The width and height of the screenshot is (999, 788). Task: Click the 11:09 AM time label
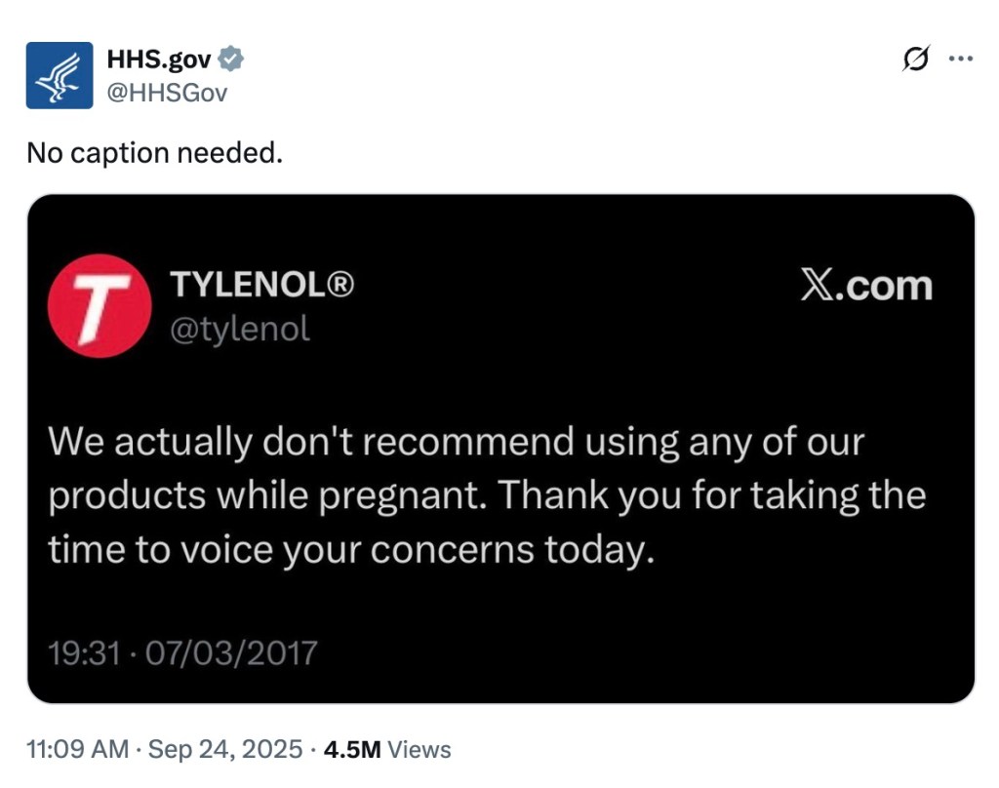(x=73, y=749)
